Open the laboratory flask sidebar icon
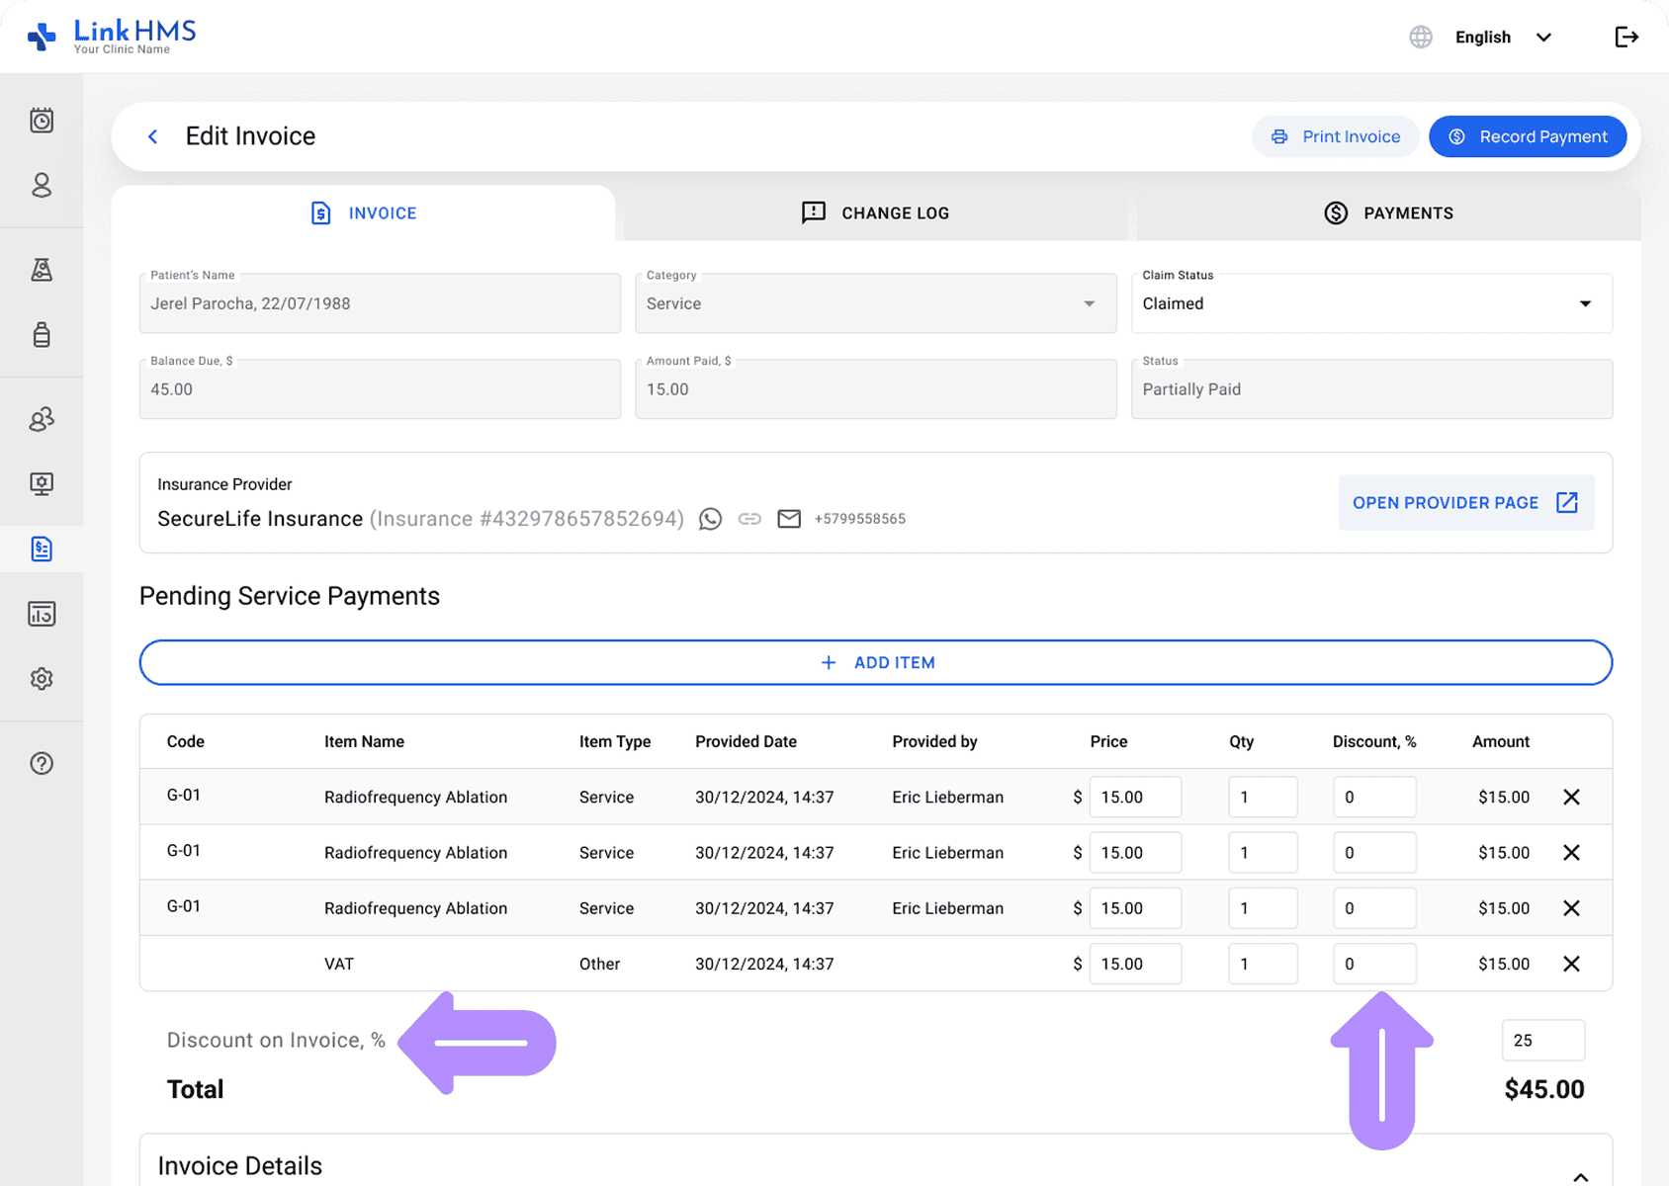1669x1186 pixels. 42,270
